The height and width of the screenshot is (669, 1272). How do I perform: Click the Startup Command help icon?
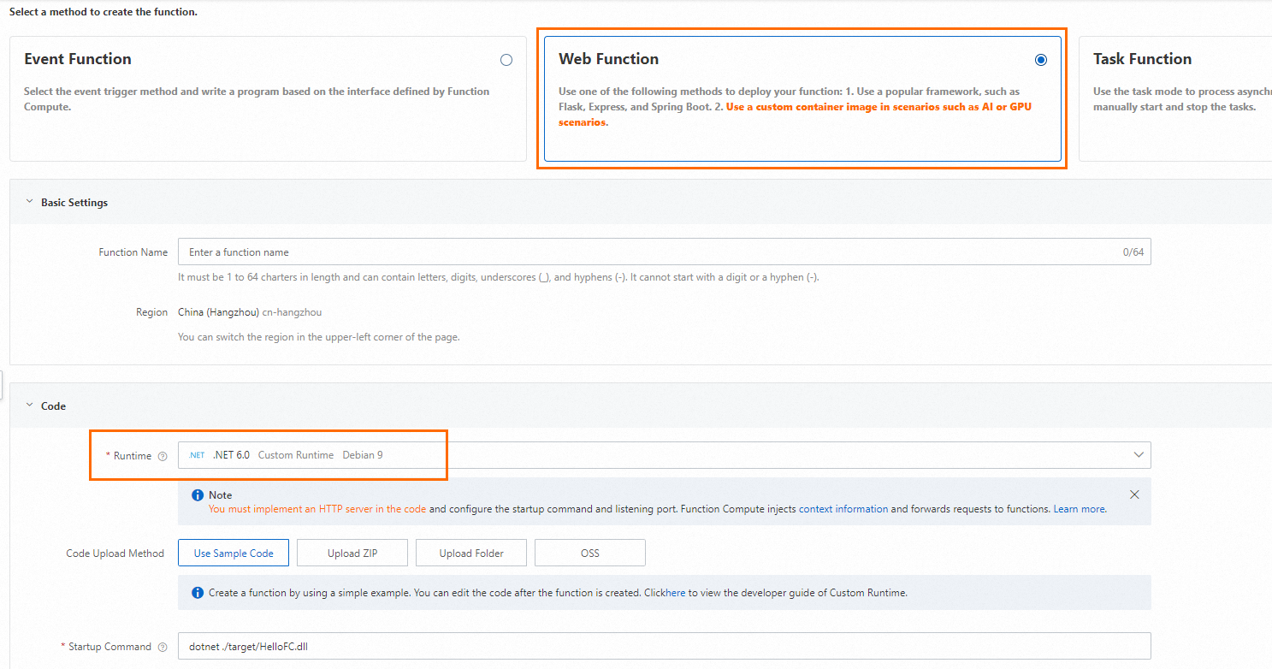[x=163, y=648]
